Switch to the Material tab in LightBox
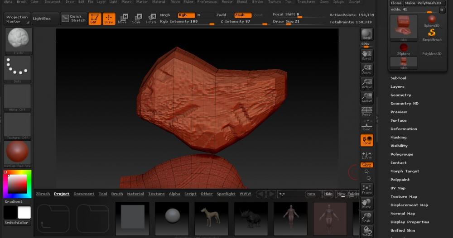Viewport: 453px width, 238px height. [135, 194]
